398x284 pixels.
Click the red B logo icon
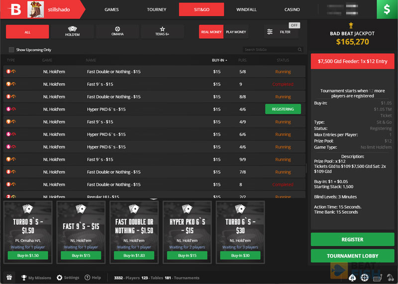point(14,9)
